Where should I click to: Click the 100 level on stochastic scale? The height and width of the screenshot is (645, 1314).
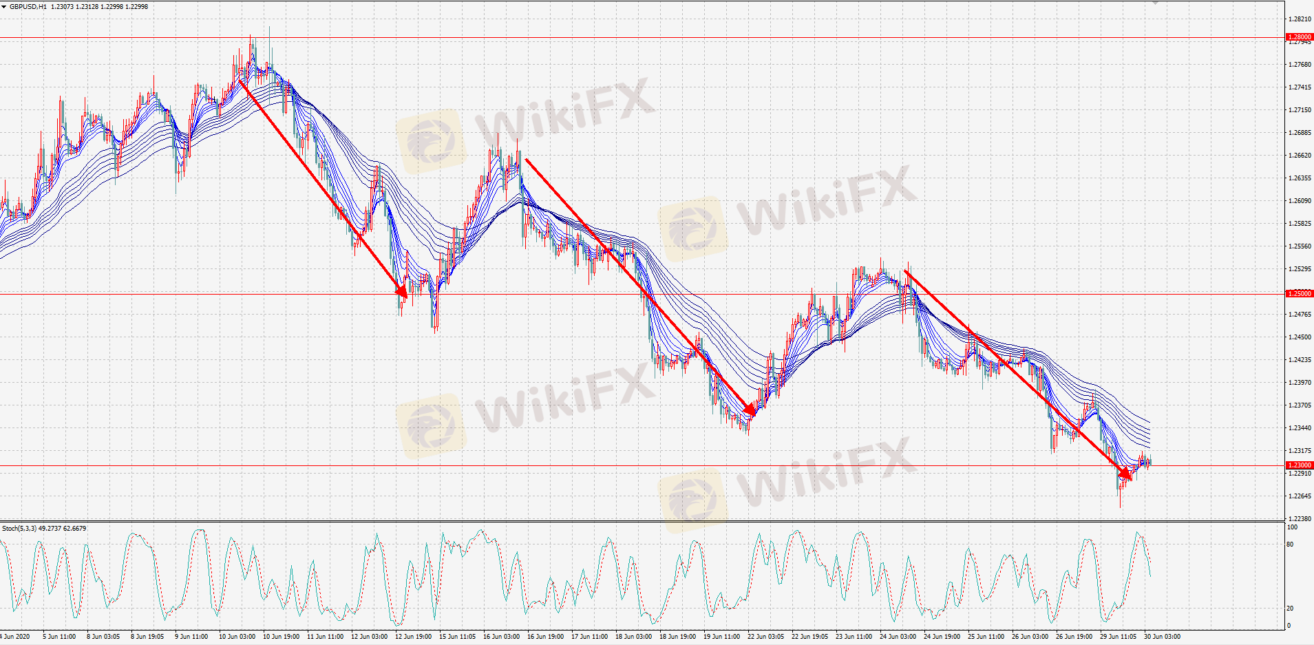[x=1292, y=527]
